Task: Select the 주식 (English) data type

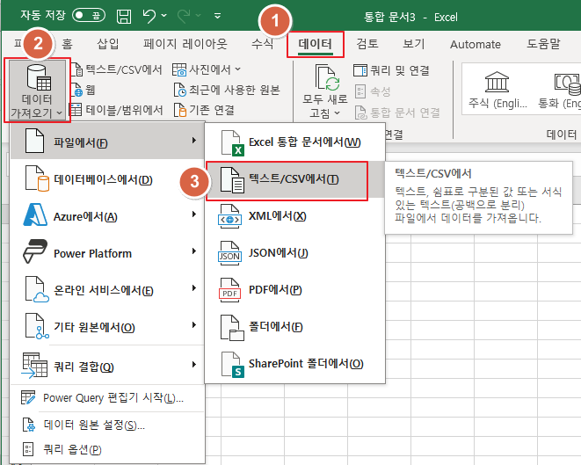Action: 497,89
